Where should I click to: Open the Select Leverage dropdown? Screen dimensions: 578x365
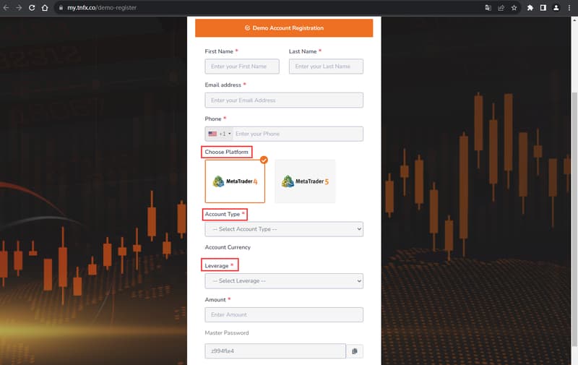(x=284, y=281)
